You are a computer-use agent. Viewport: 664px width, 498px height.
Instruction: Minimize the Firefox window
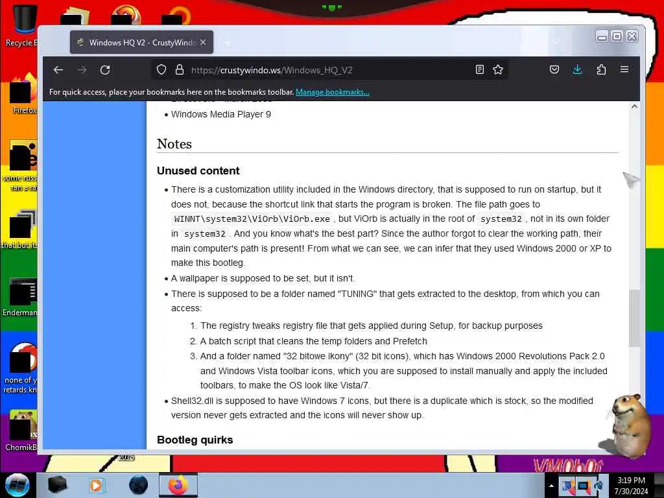coord(602,37)
